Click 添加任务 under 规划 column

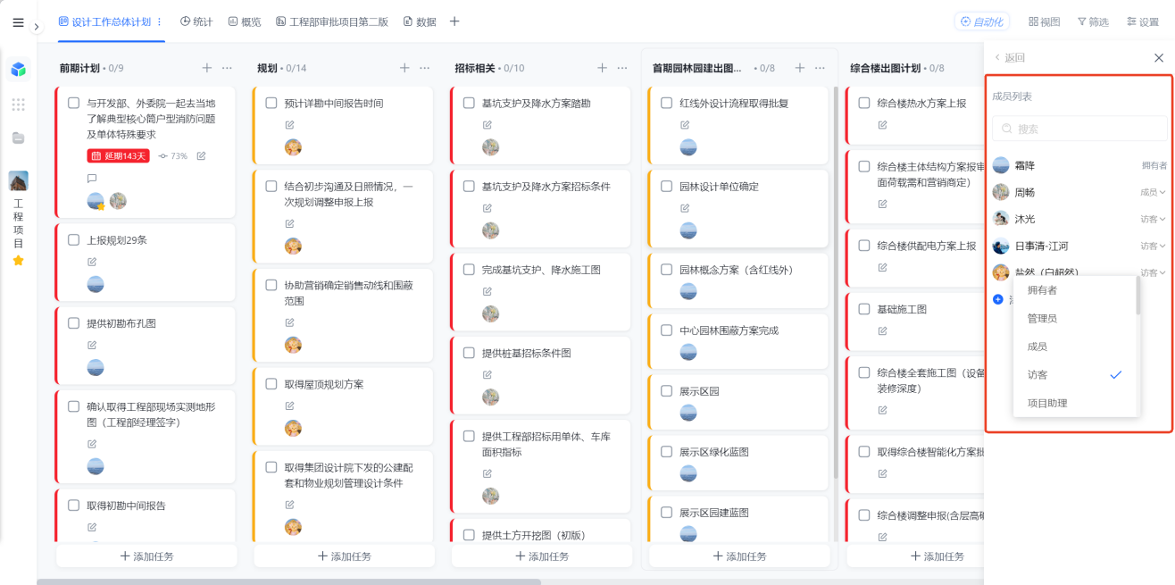pyautogui.click(x=344, y=556)
